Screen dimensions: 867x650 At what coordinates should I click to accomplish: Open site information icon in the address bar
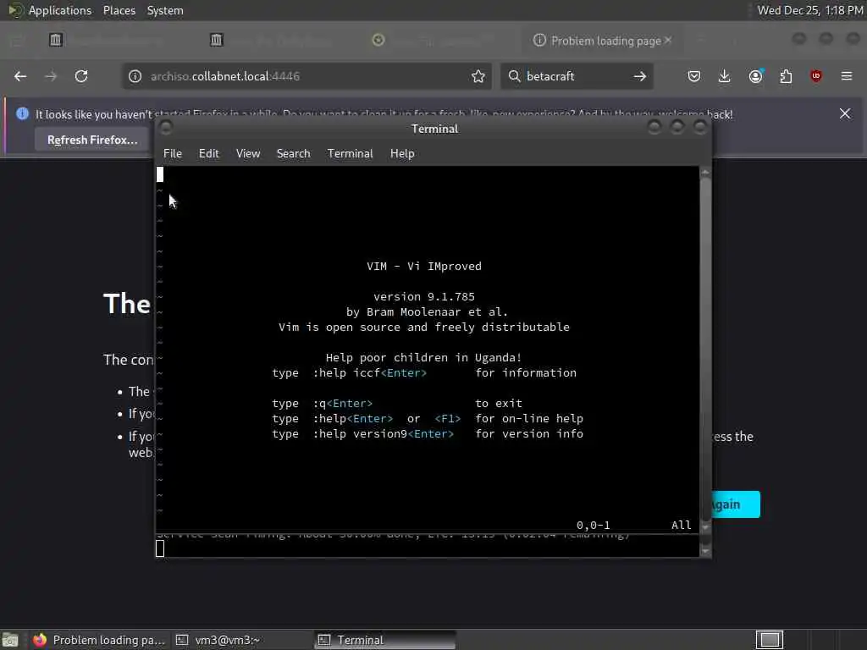tap(135, 76)
